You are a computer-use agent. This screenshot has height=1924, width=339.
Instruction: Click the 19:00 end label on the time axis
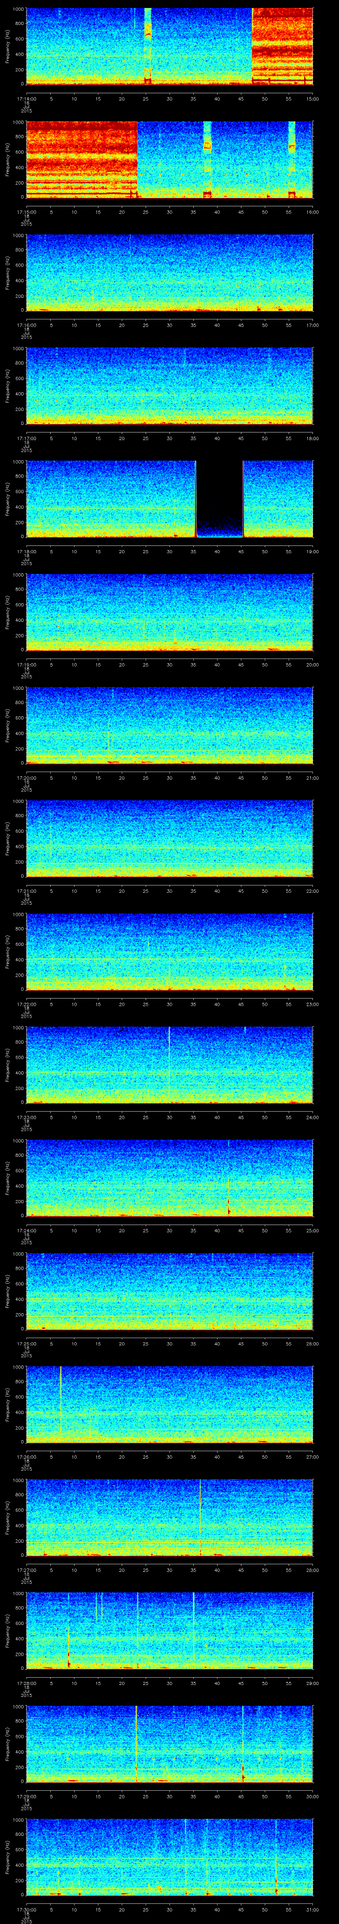(312, 551)
